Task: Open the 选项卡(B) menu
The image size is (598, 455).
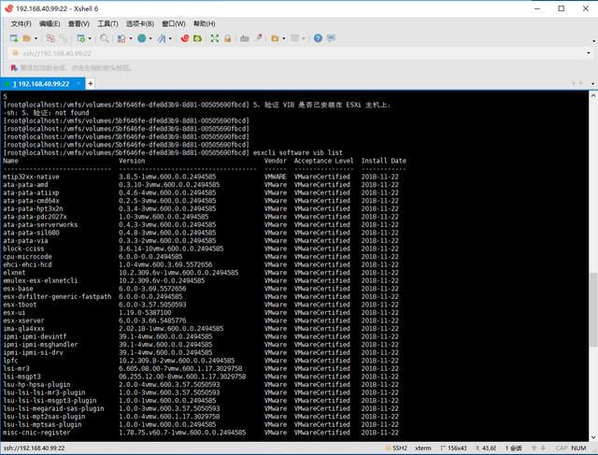Action: (x=140, y=23)
